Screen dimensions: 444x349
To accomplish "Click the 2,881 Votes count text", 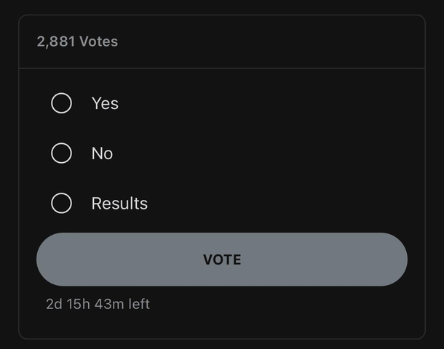I will tap(77, 41).
